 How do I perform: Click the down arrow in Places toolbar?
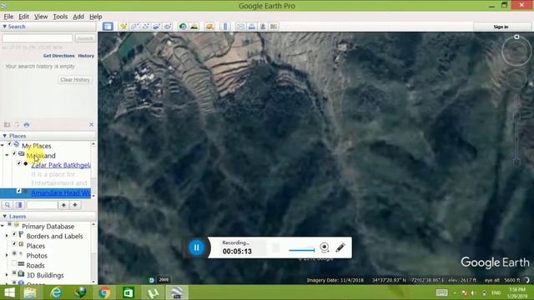pyautogui.click(x=75, y=205)
